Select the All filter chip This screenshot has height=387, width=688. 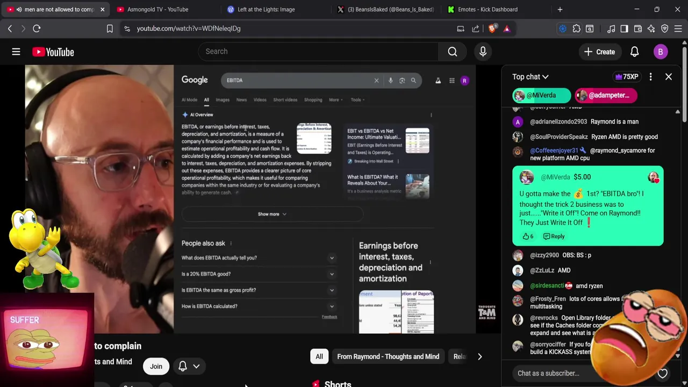(319, 356)
